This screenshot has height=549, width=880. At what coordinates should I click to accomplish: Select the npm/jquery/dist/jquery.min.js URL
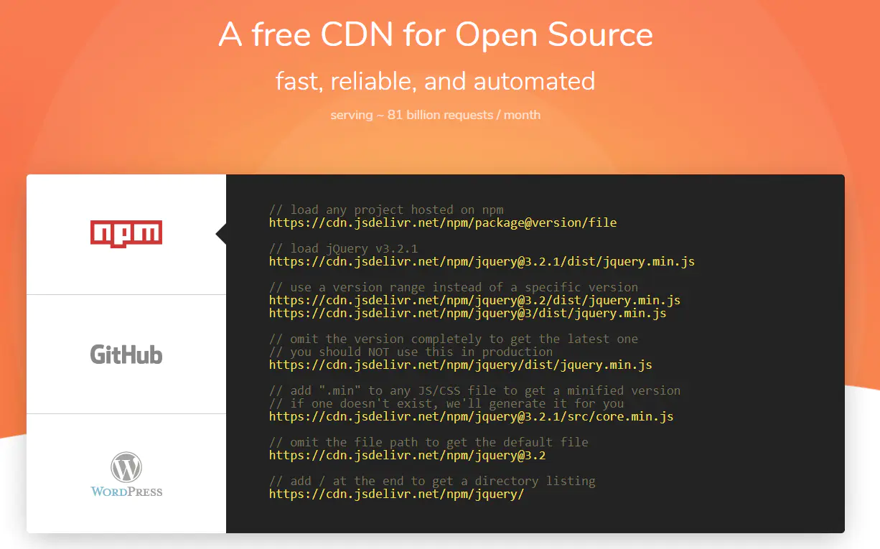tap(461, 365)
